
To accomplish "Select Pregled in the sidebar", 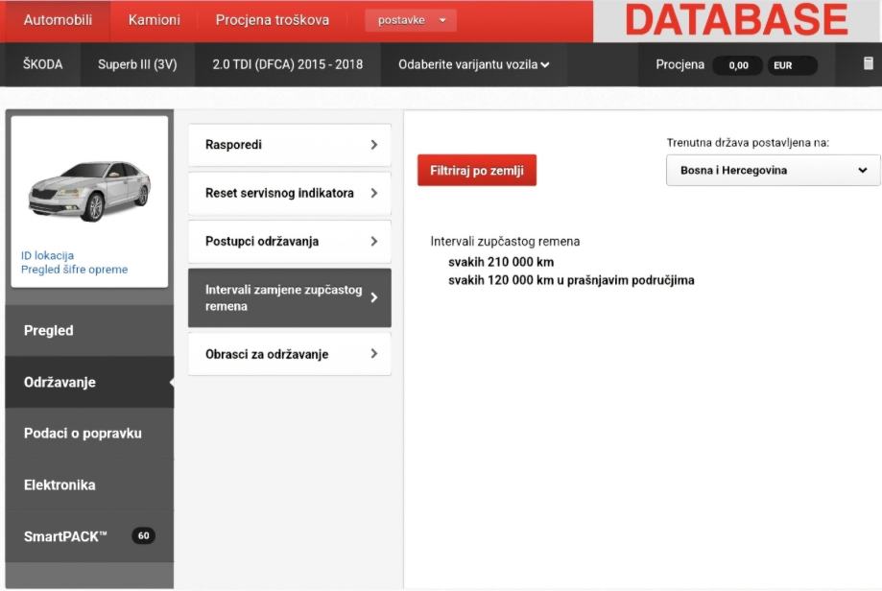I will pos(89,331).
